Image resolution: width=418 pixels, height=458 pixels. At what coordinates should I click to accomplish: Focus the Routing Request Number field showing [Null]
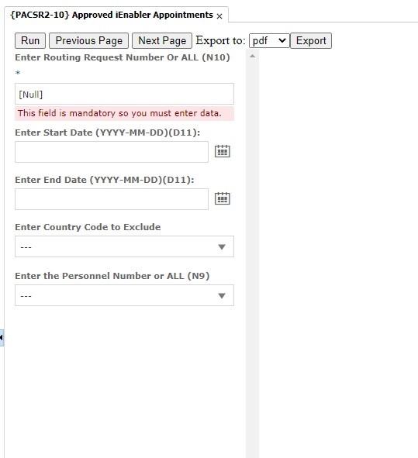[x=125, y=94]
